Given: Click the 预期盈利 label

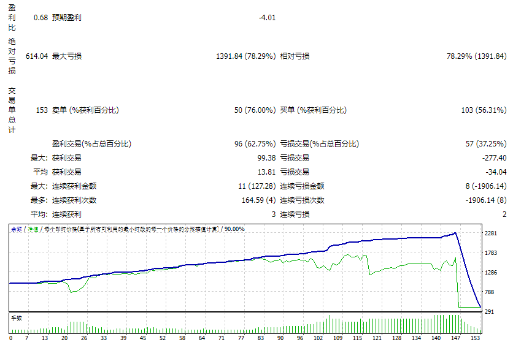Looking at the screenshot, I should coord(67,18).
